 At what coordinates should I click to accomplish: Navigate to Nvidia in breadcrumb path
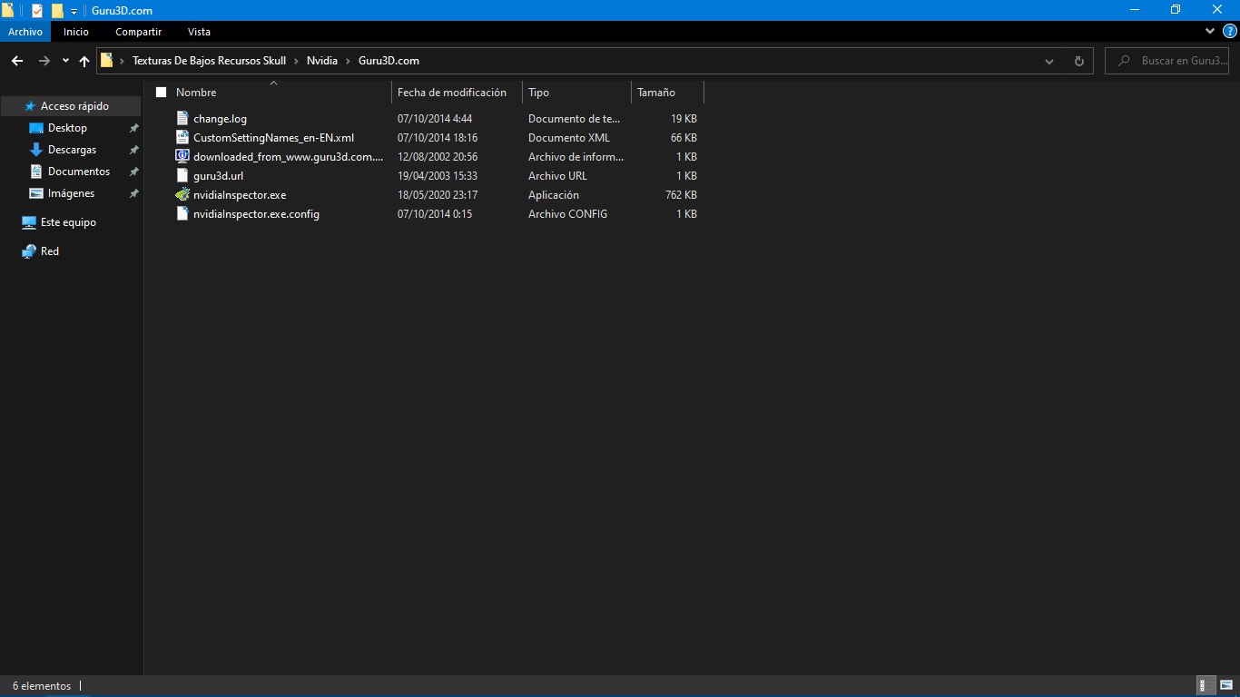322,61
